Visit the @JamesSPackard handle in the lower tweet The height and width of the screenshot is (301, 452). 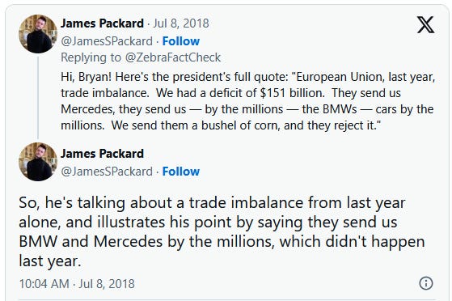[x=107, y=172]
